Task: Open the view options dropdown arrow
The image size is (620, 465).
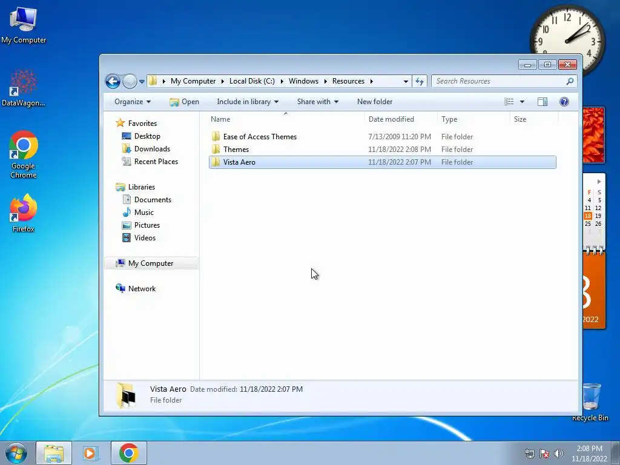Action: coord(522,102)
